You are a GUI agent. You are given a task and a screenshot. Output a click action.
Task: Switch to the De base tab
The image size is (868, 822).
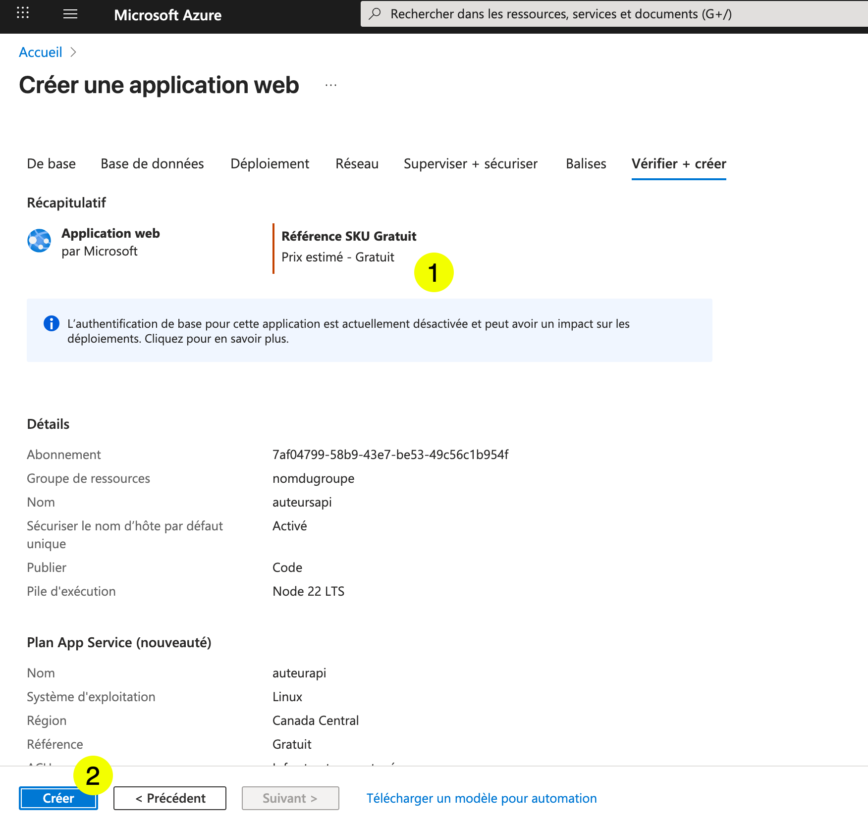51,164
